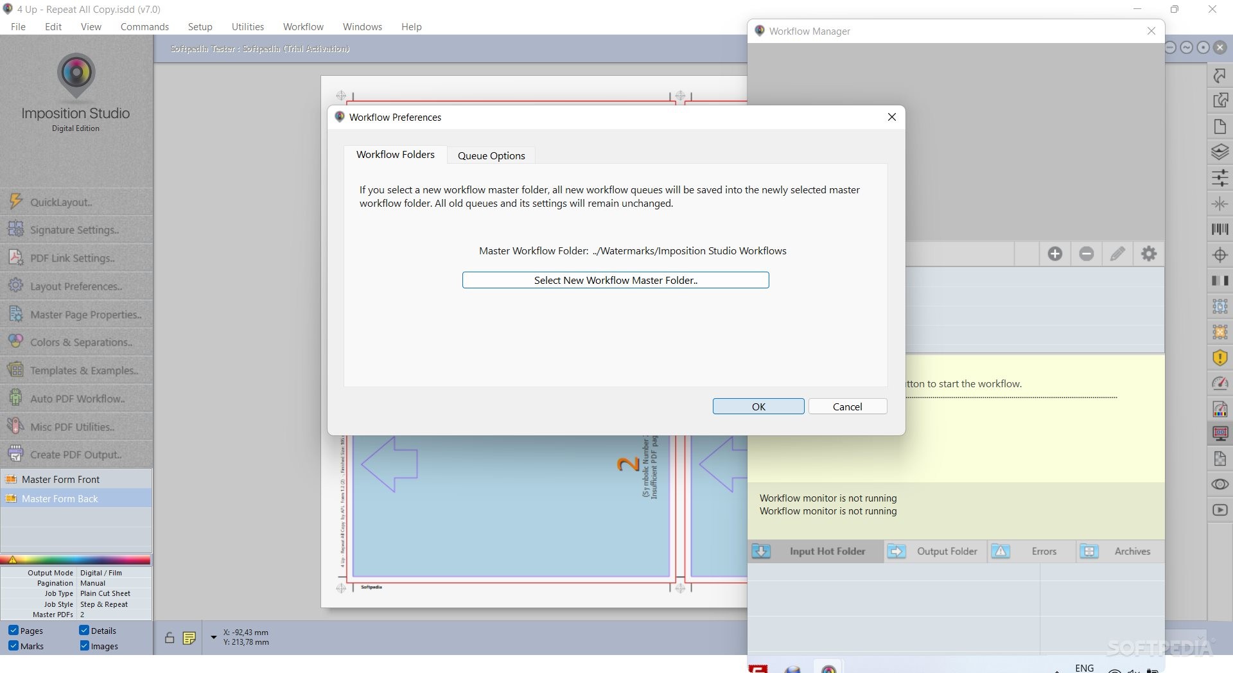The image size is (1233, 673).
Task: Click Create PDF Output in sidebar
Action: pos(76,455)
